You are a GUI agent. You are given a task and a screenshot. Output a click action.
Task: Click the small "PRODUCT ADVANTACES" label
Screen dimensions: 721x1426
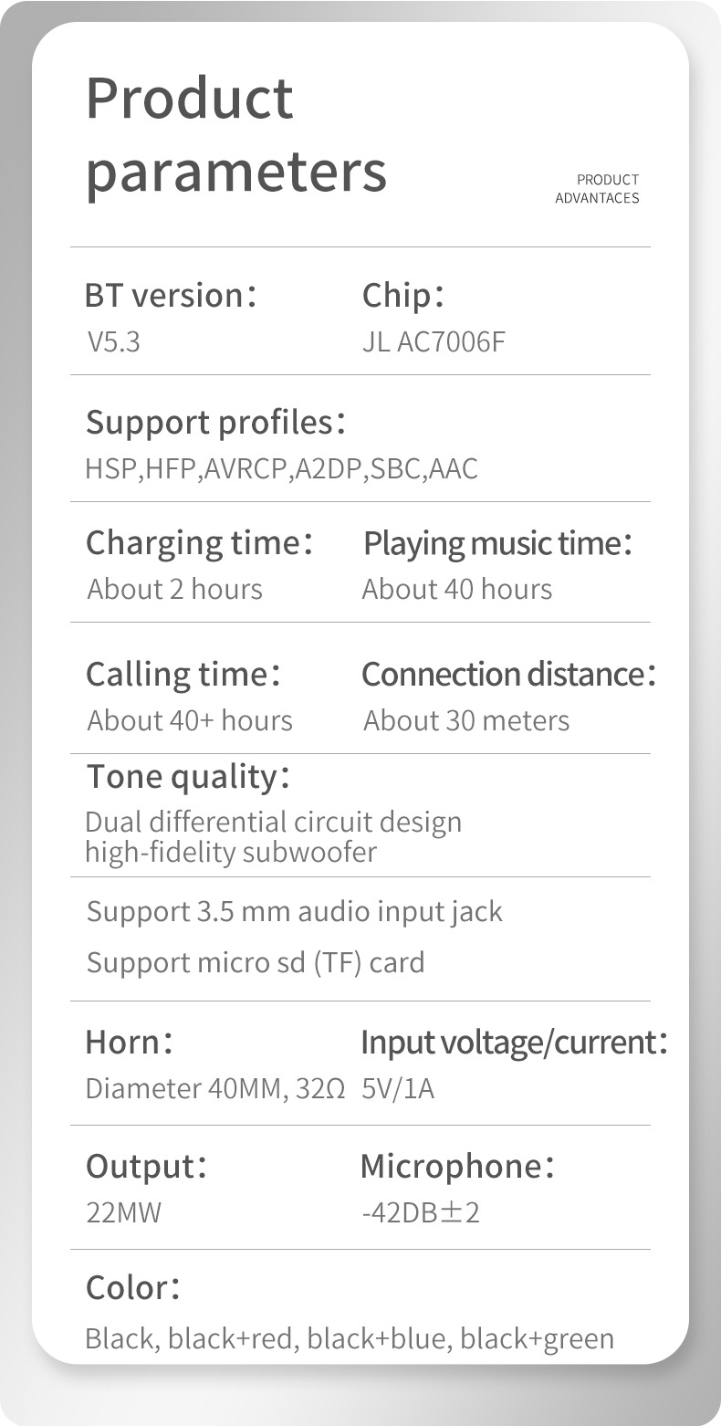pyautogui.click(x=597, y=189)
